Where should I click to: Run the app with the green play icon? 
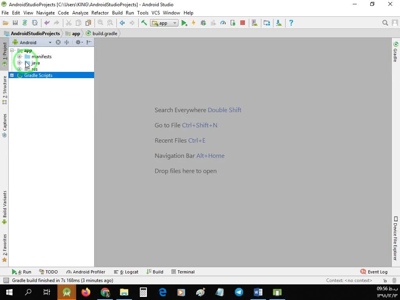tap(184, 23)
